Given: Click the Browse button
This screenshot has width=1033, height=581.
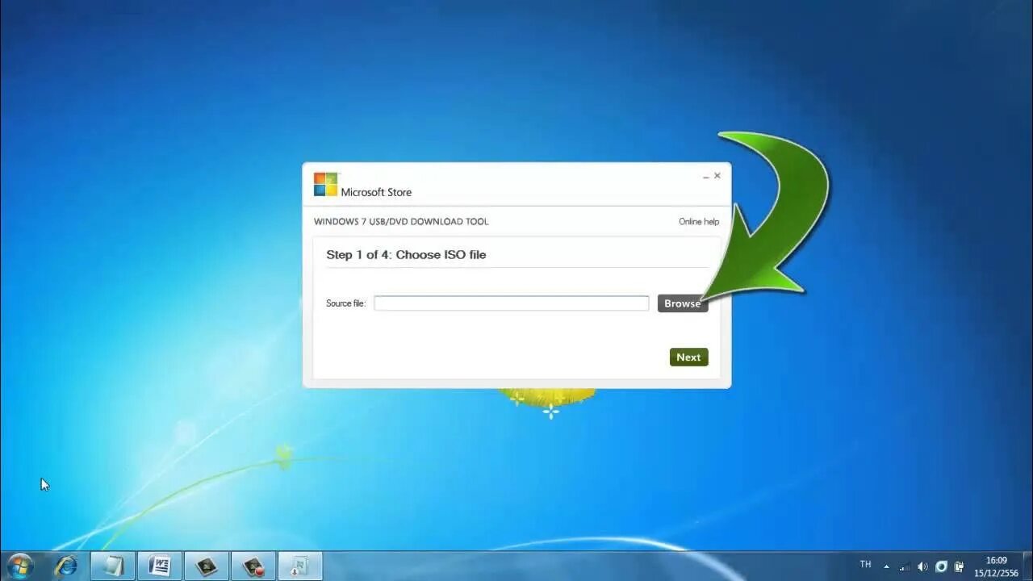Looking at the screenshot, I should click(683, 303).
